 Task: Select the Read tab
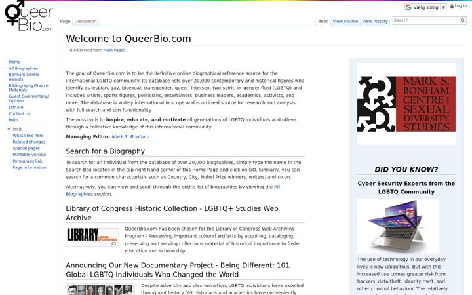point(323,21)
